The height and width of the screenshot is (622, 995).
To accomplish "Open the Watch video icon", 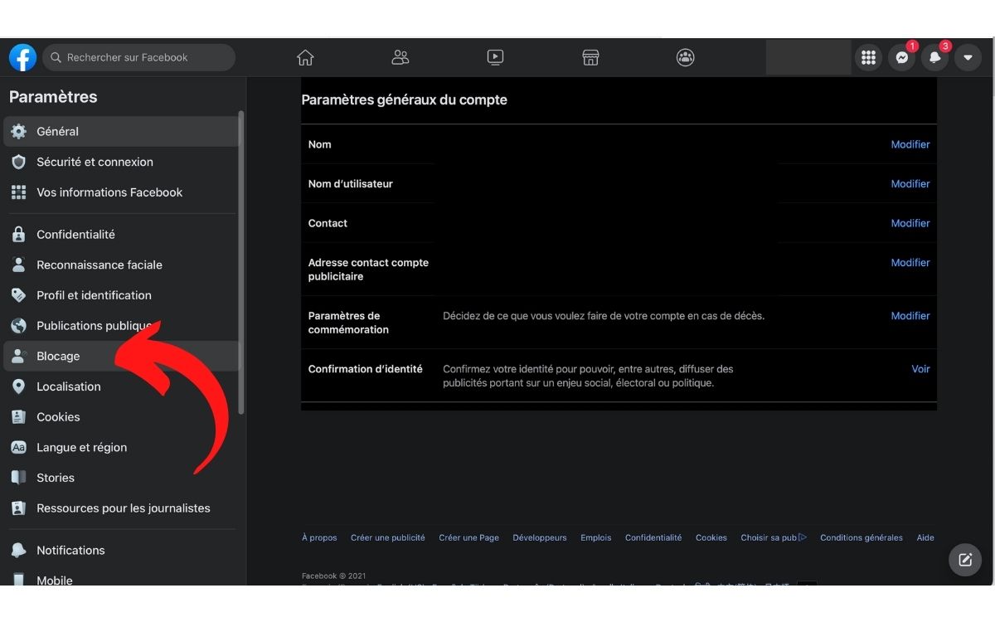I will 495,58.
